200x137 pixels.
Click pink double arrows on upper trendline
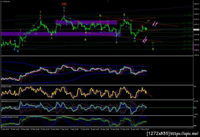(155, 24)
